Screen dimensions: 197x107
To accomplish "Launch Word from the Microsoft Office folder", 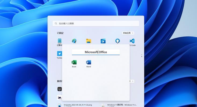I will (x=89, y=64).
